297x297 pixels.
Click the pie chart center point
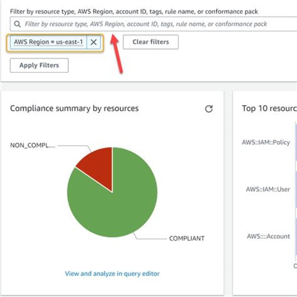click(112, 192)
